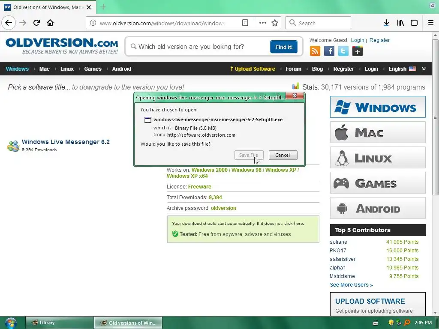Click the orange magnifier tray icon
This screenshot has width=439, height=329.
pos(407,323)
